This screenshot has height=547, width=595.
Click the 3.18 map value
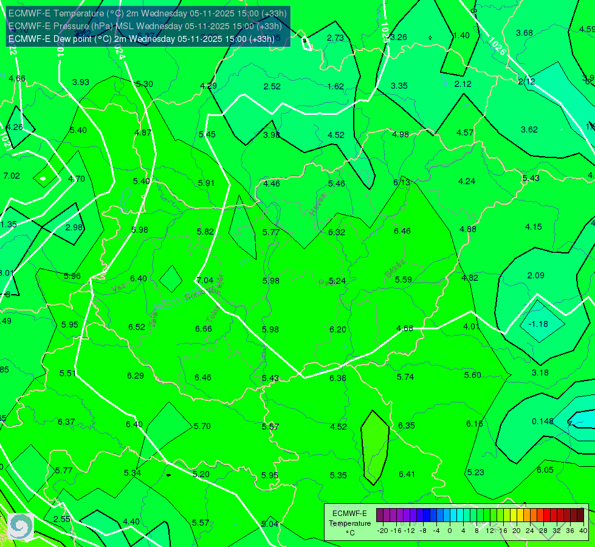tap(540, 373)
